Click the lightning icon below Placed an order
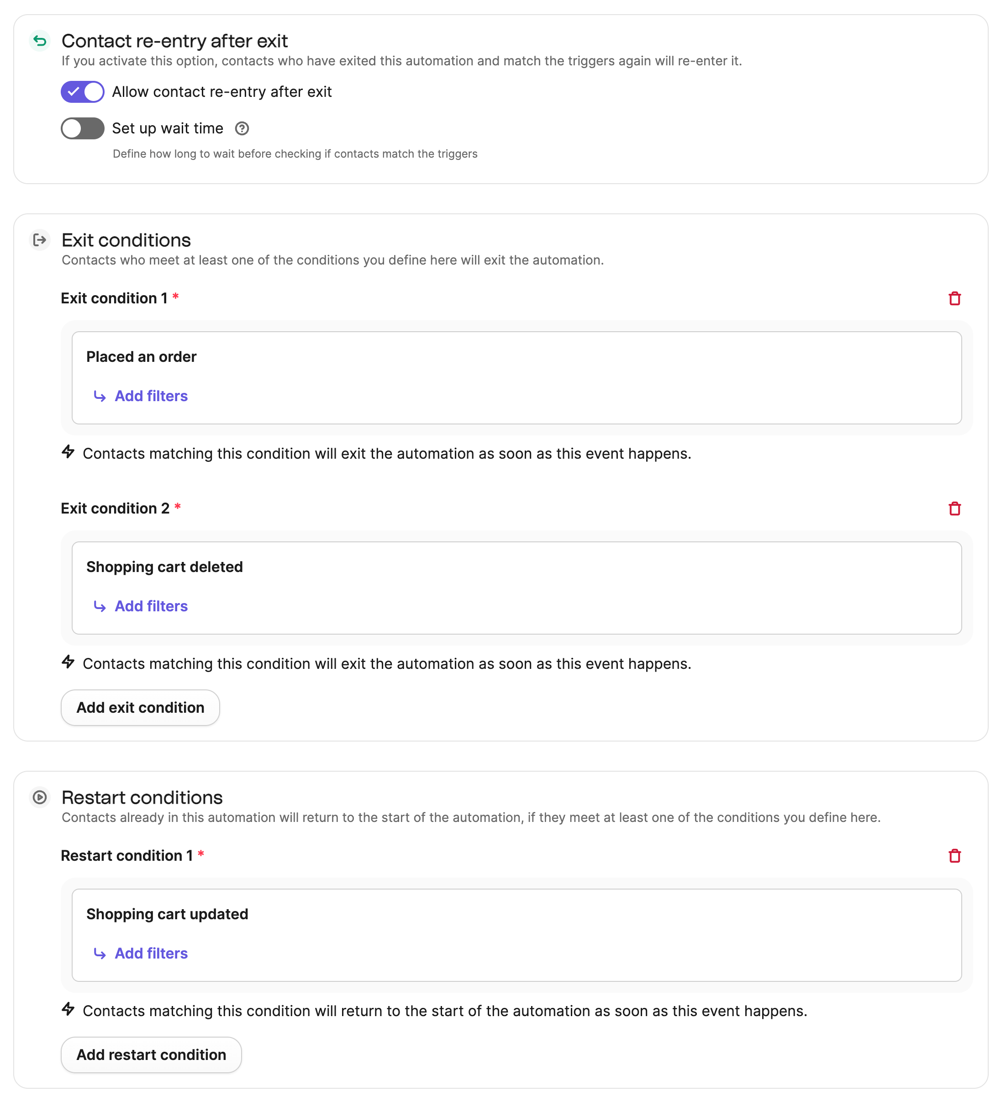Screen dimensions: 1001x1102 click(68, 453)
